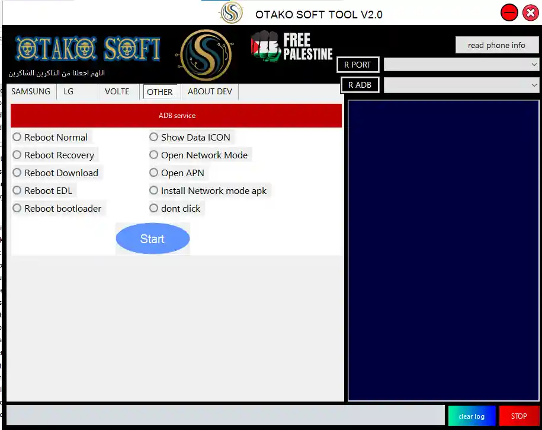This screenshot has height=430, width=542.
Task: Click the small S icon in title bar
Action: pyautogui.click(x=230, y=12)
